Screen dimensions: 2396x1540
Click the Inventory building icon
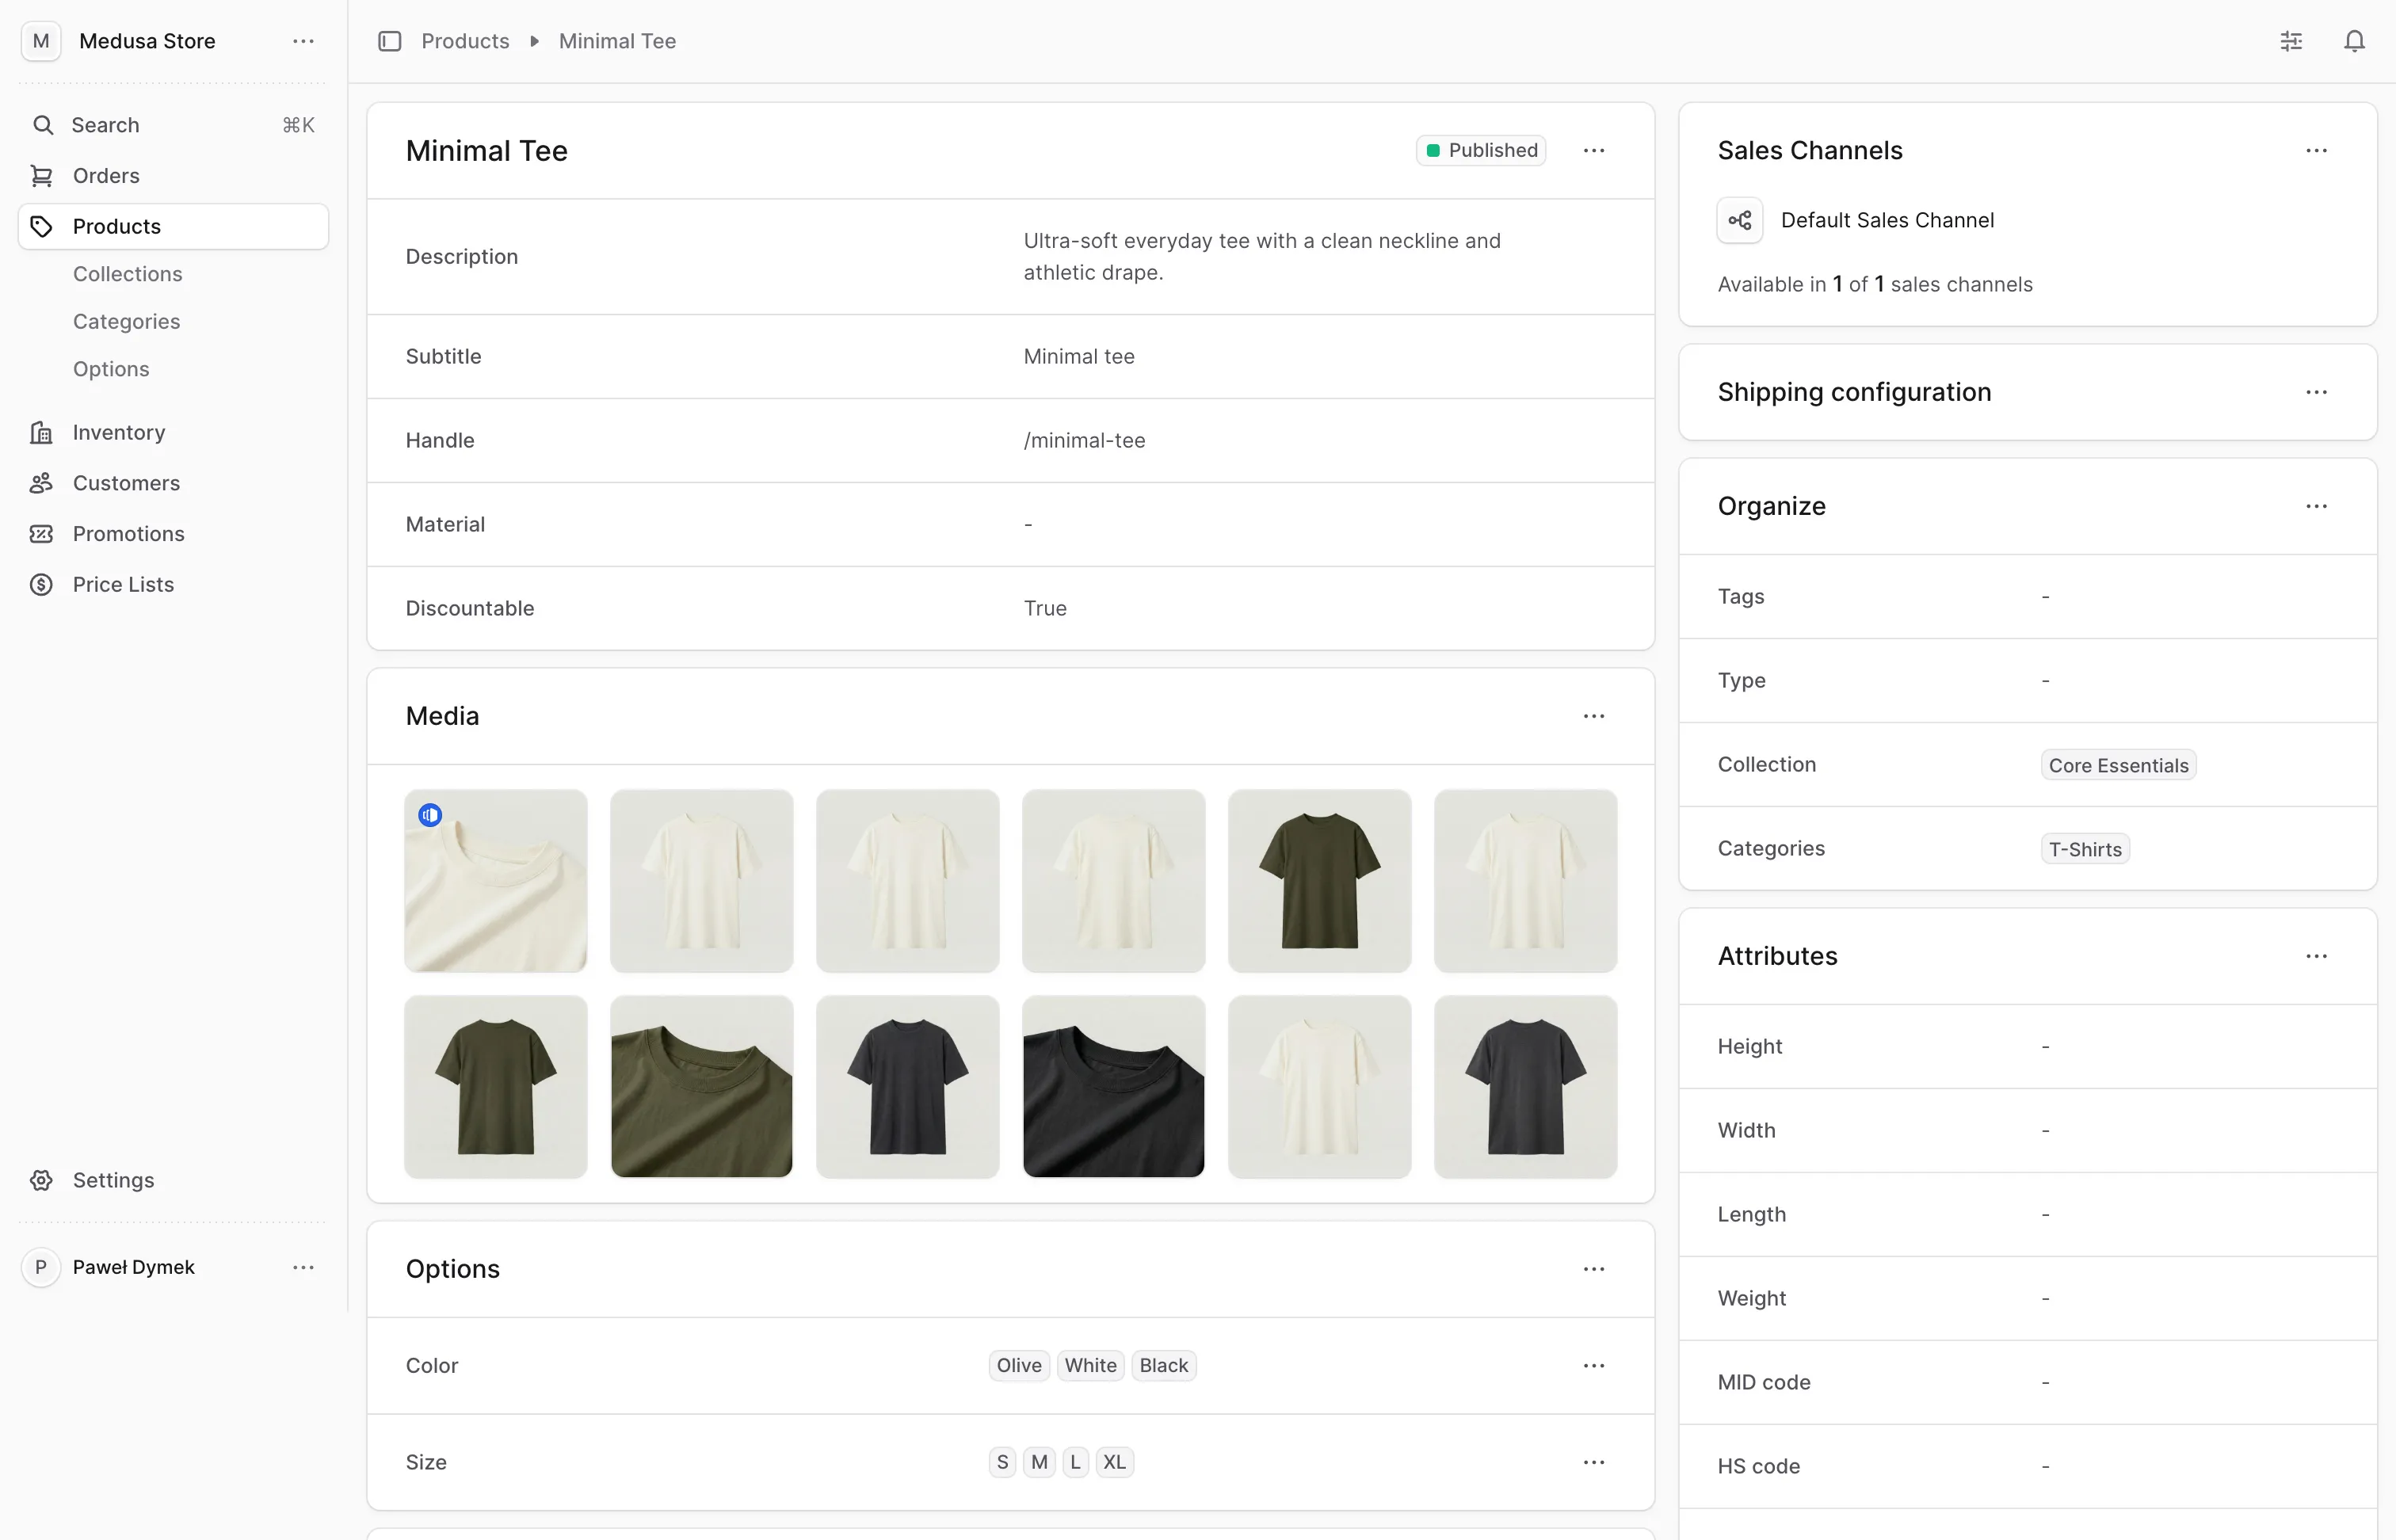tap(41, 432)
